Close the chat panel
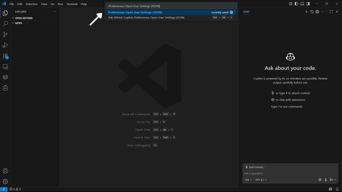Image resolution: width=342 pixels, height=192 pixels. 337,12
